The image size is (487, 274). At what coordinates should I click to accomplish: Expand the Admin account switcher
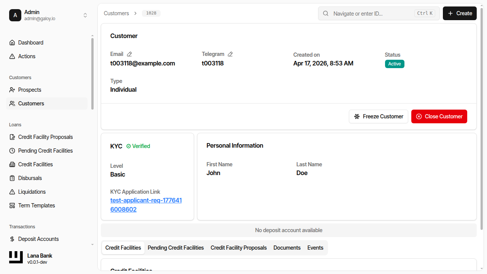coord(85,15)
